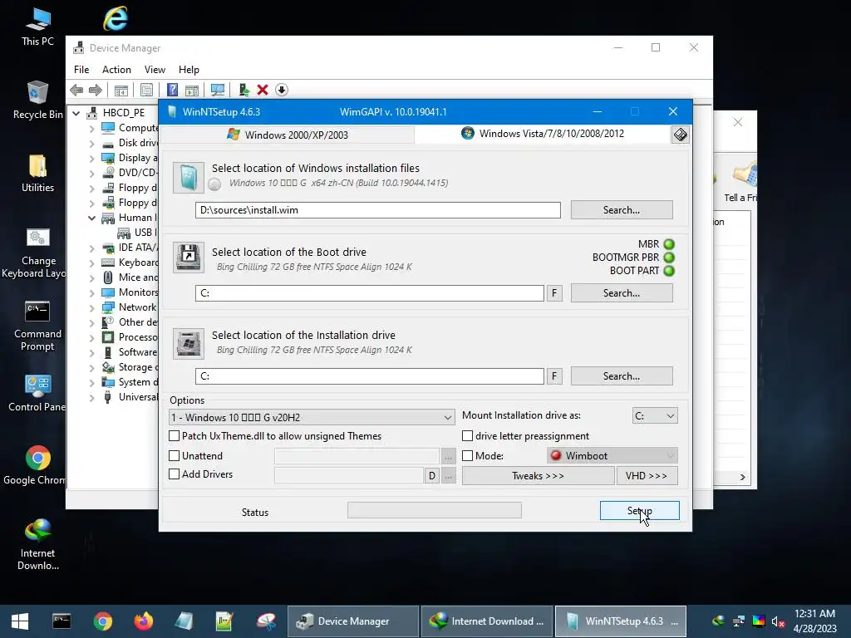The height and width of the screenshot is (638, 851).
Task: Click the Back arrow in Device Manager toolbar
Action: [x=76, y=90]
